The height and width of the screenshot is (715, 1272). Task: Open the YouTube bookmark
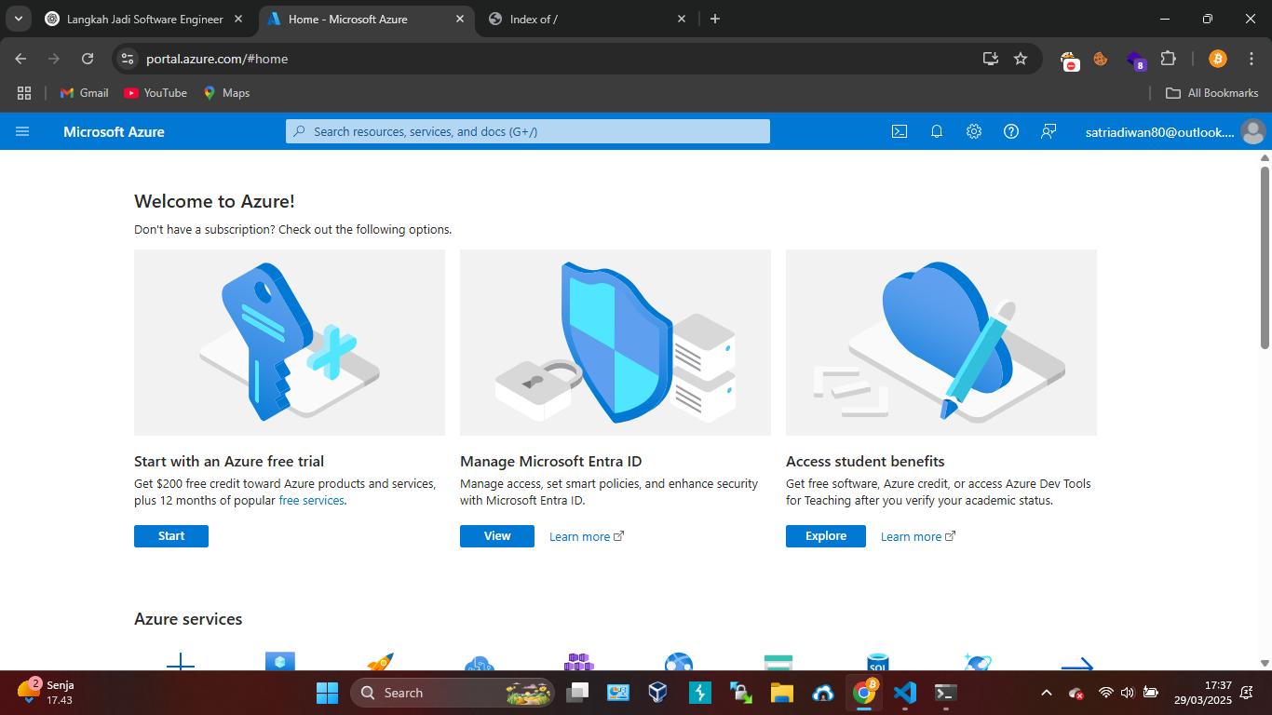156,93
